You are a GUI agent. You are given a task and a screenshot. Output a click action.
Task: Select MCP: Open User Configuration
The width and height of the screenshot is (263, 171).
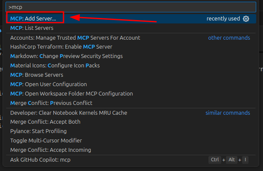(x=48, y=84)
